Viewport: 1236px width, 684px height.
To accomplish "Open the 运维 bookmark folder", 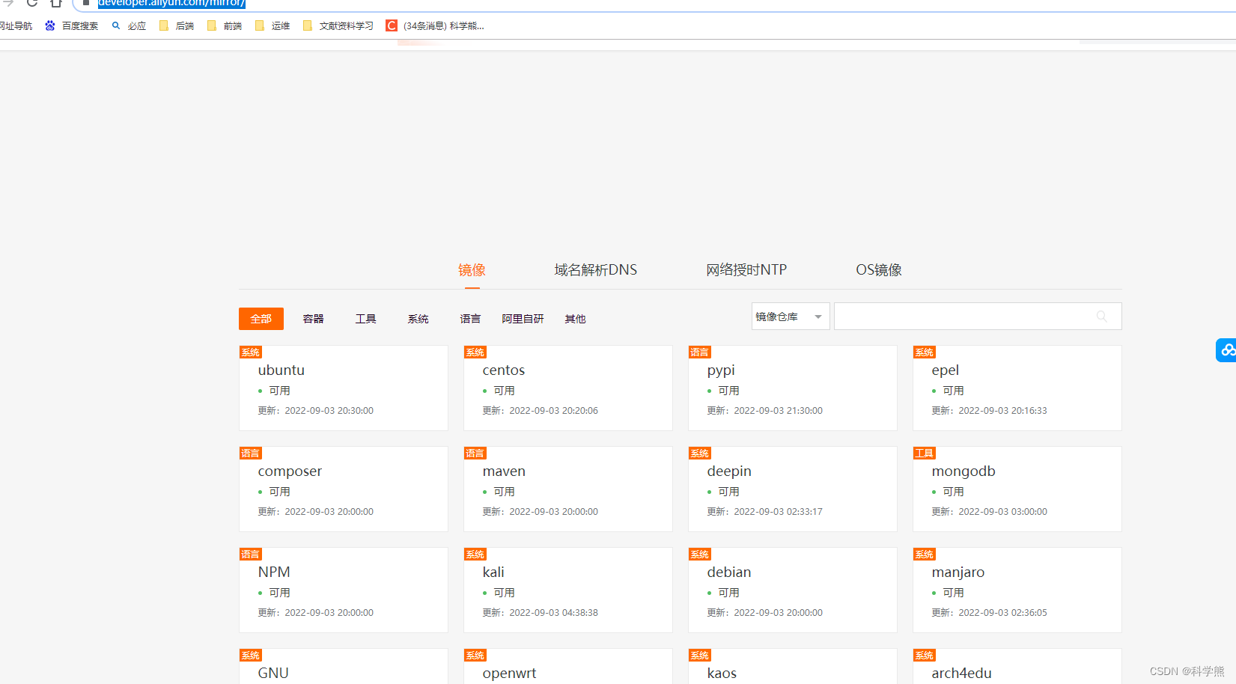I will click(x=273, y=25).
